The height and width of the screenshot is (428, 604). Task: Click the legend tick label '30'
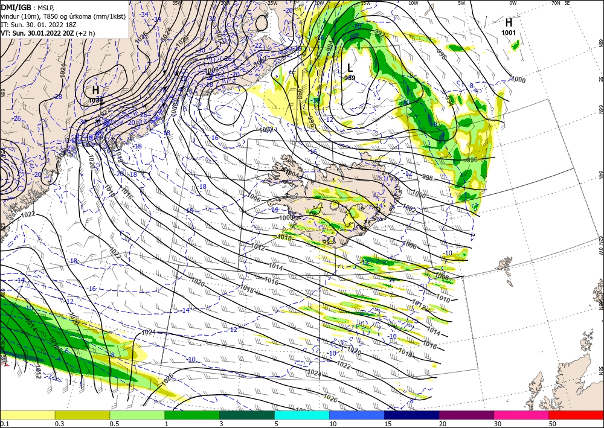498,424
